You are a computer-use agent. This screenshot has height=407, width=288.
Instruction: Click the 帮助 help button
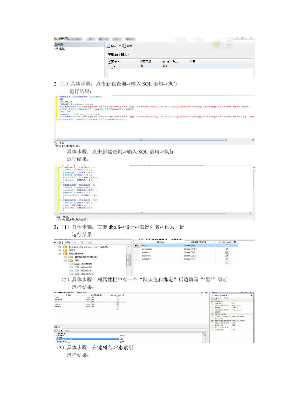[x=128, y=46]
